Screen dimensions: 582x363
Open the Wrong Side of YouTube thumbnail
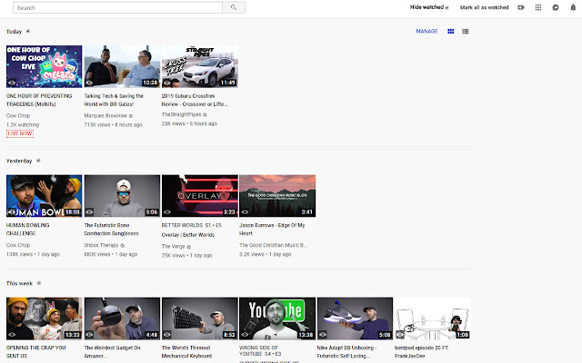(277, 319)
